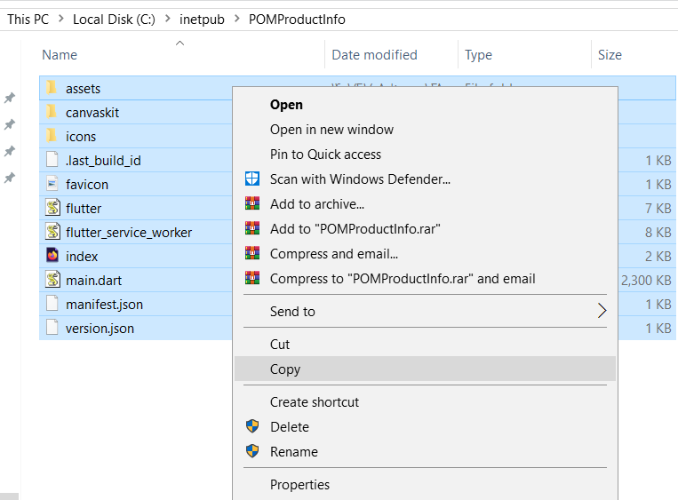The height and width of the screenshot is (500, 678).
Task: Click the fourth Quick access pin icon
Action: (10, 178)
